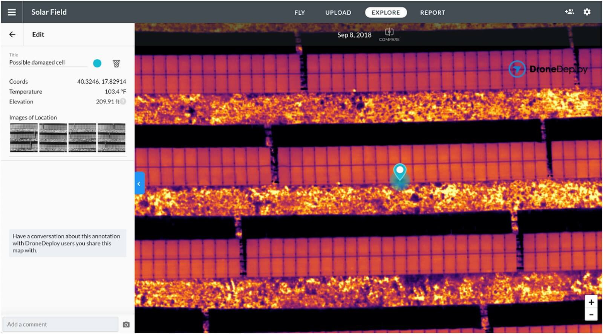Open the share/add users icon

[569, 12]
